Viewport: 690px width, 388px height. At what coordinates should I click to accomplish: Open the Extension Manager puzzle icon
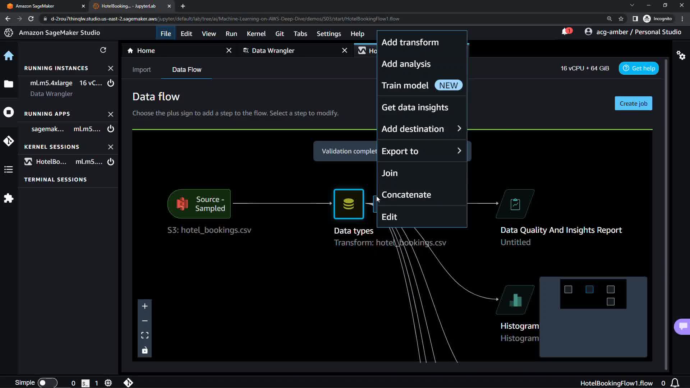coord(9,198)
